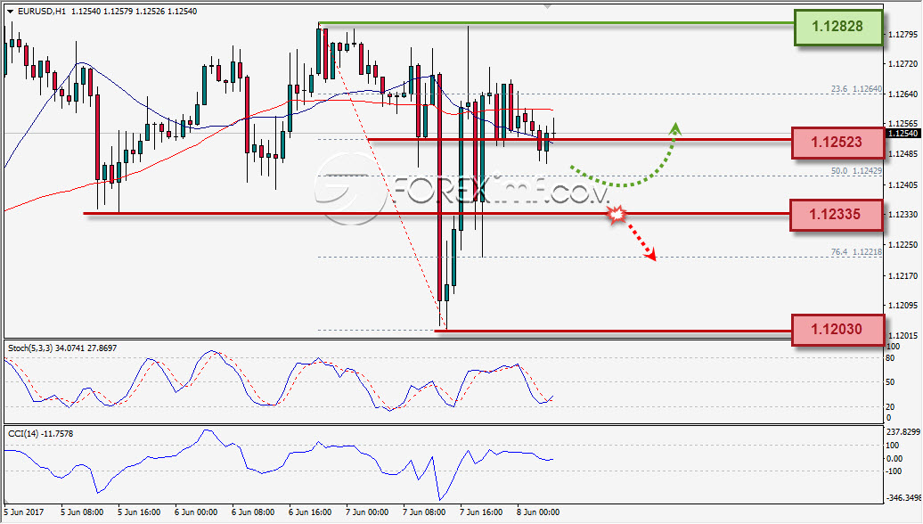Click time axis label 7 Jun 08:00

point(424,512)
